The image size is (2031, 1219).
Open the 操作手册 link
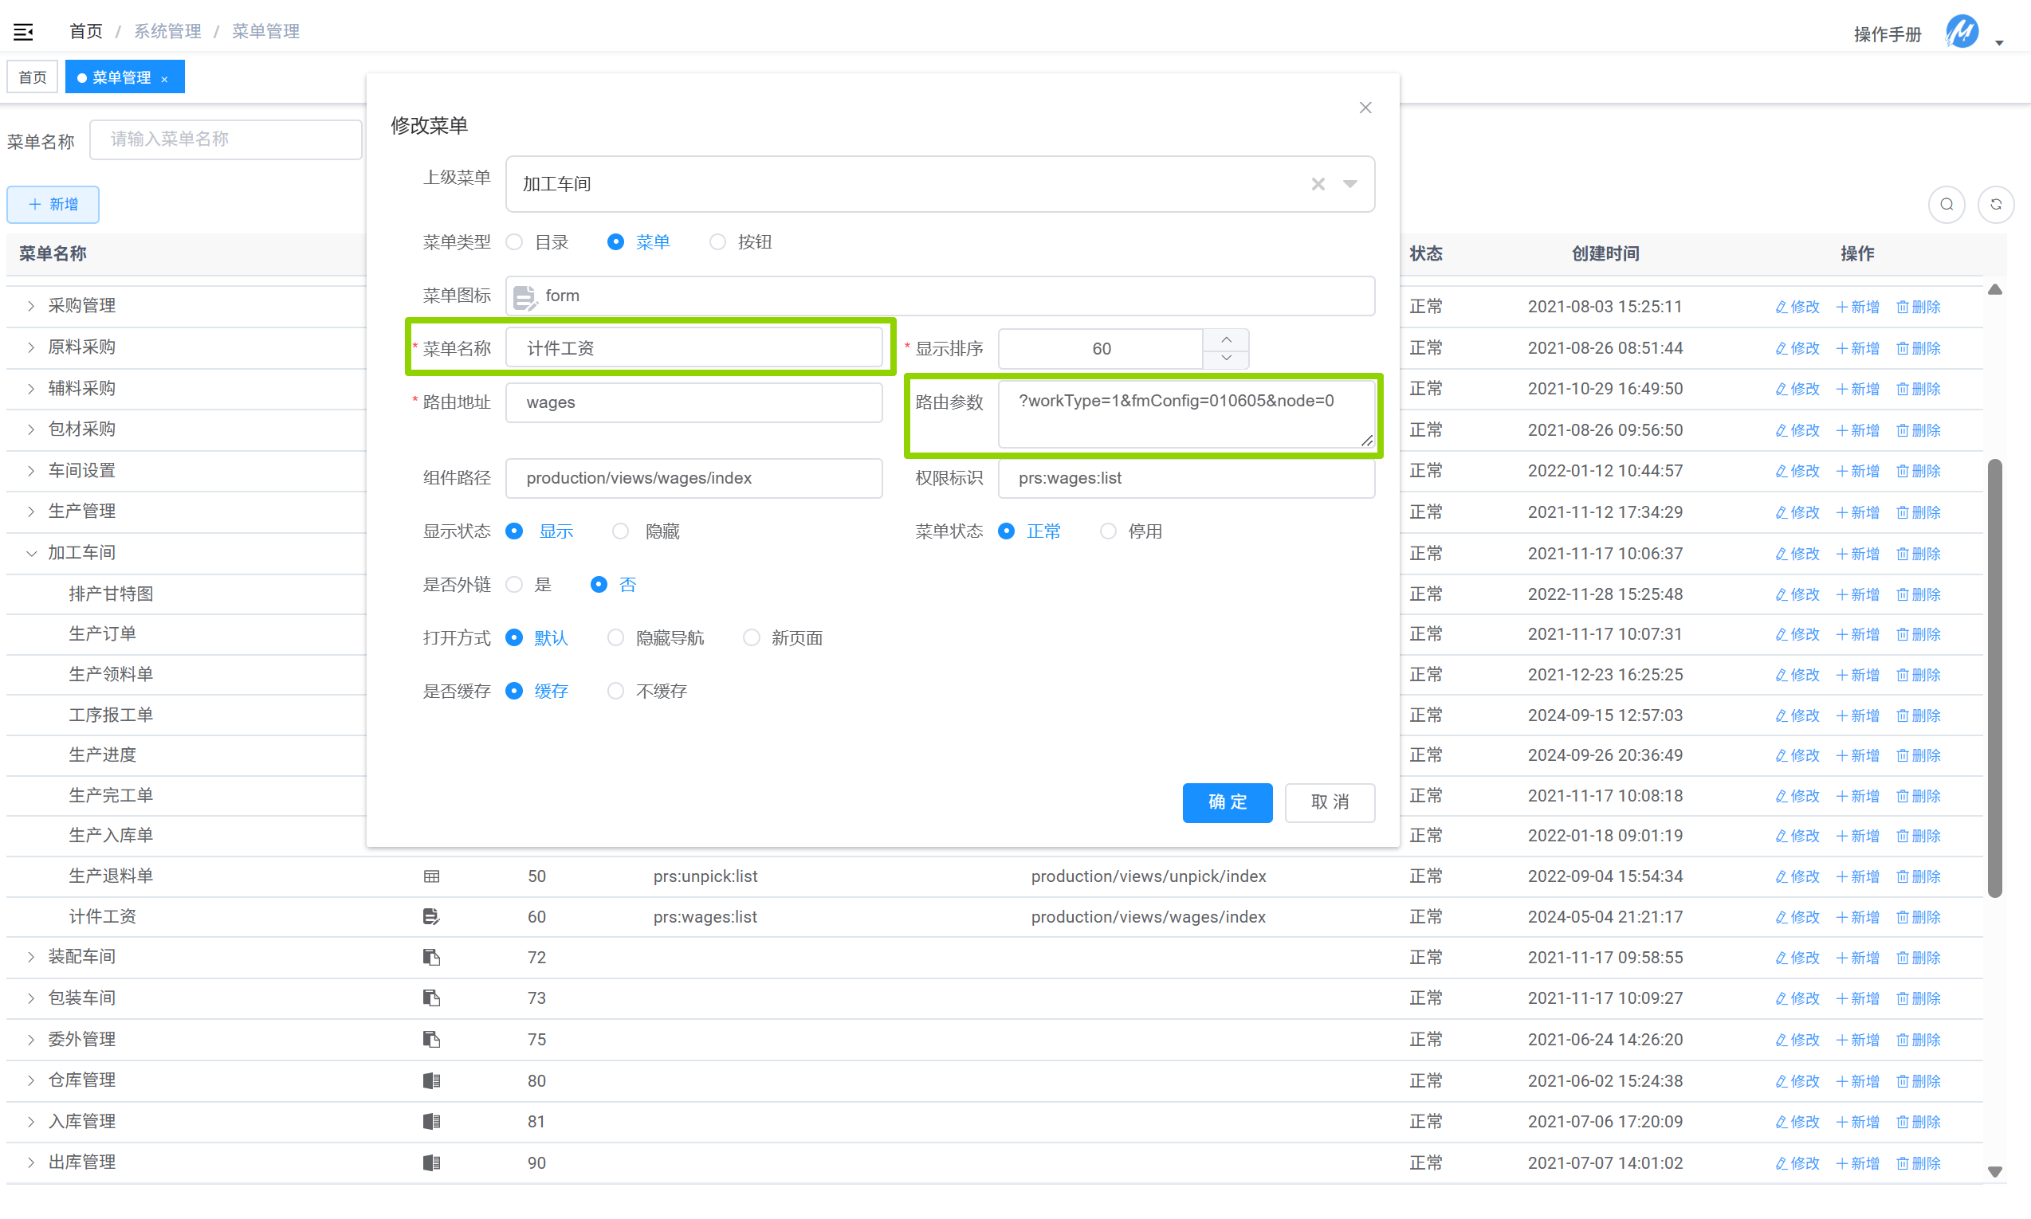pyautogui.click(x=1888, y=33)
